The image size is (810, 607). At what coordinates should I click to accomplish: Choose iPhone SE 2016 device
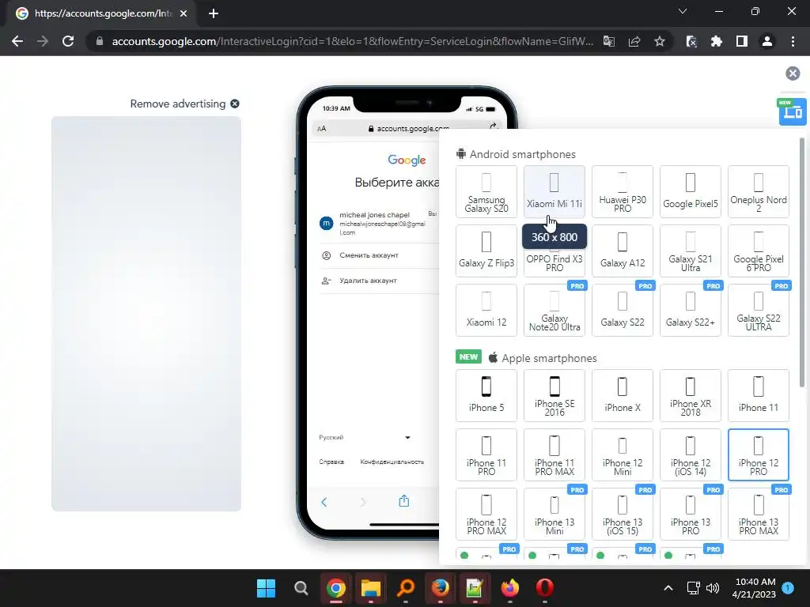click(555, 395)
